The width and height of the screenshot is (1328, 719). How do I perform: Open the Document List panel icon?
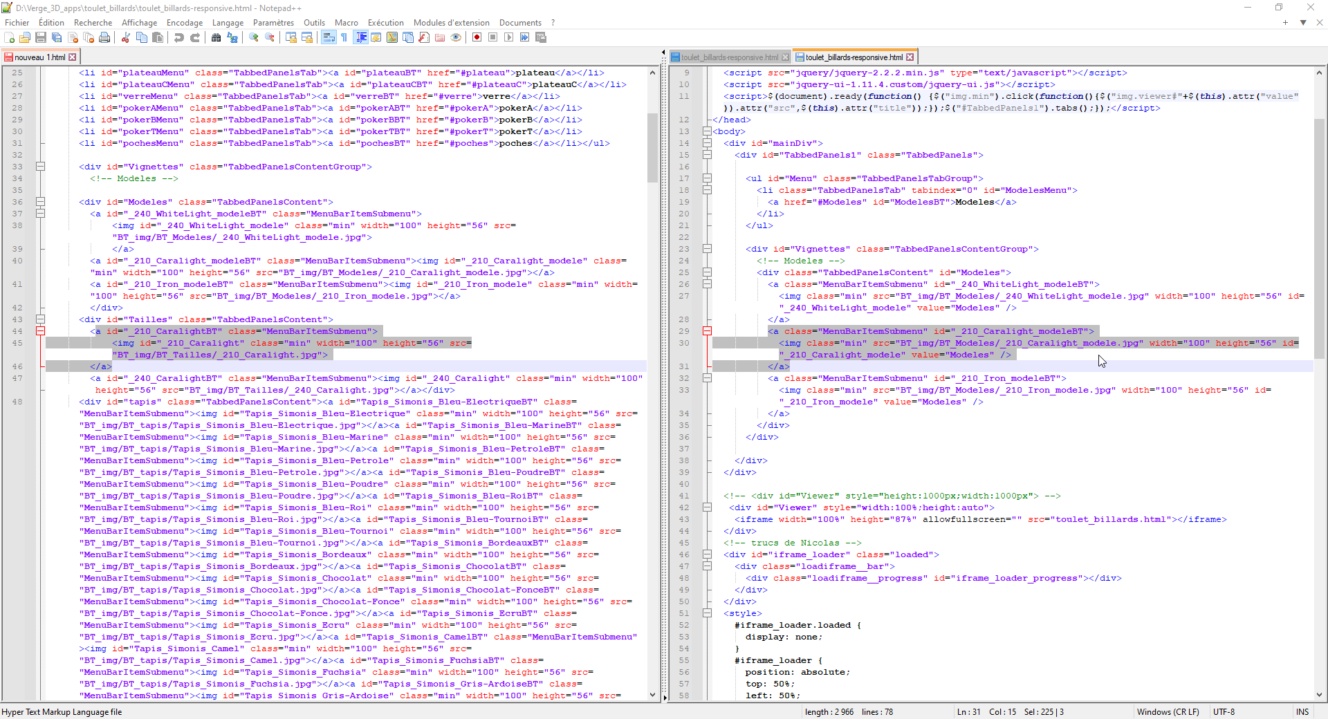408,37
